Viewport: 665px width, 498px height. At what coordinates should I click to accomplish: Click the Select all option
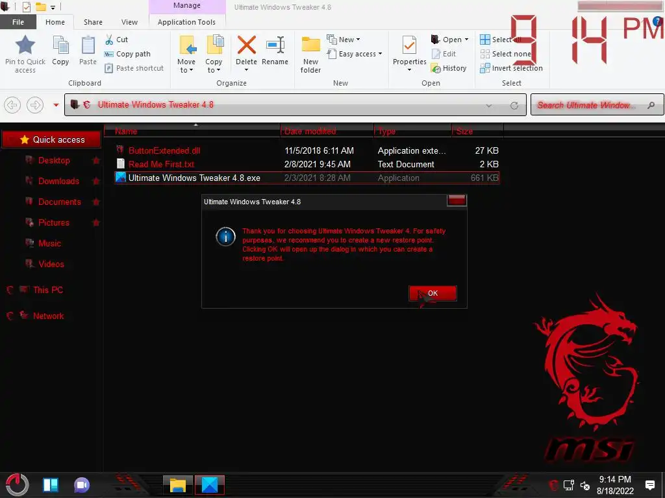(x=501, y=40)
